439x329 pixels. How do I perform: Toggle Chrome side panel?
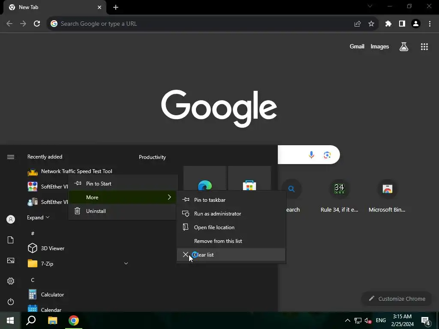402,24
